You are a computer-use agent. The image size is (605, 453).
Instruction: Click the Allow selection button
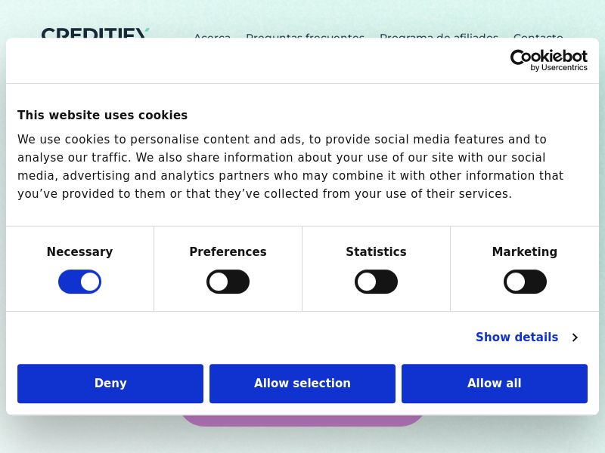click(302, 384)
